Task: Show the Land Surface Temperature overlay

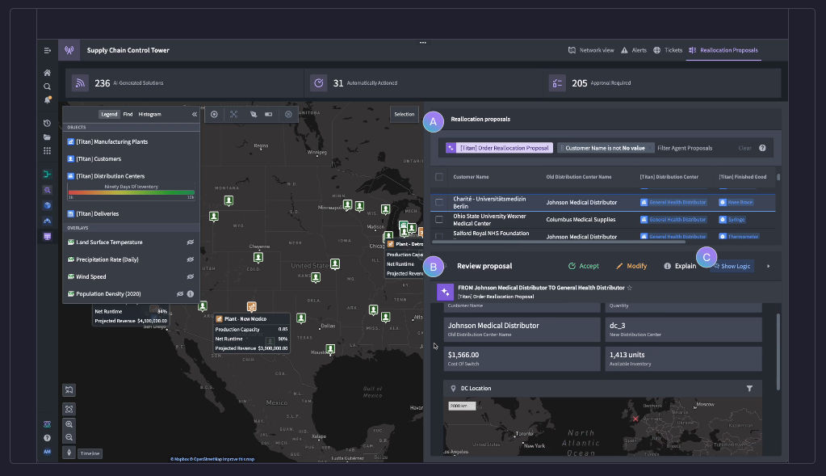Action: (191, 242)
